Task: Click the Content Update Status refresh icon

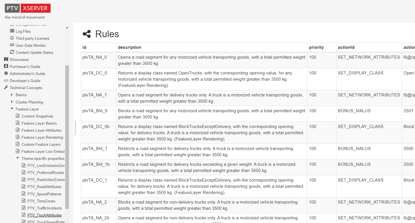Action: (x=12, y=52)
